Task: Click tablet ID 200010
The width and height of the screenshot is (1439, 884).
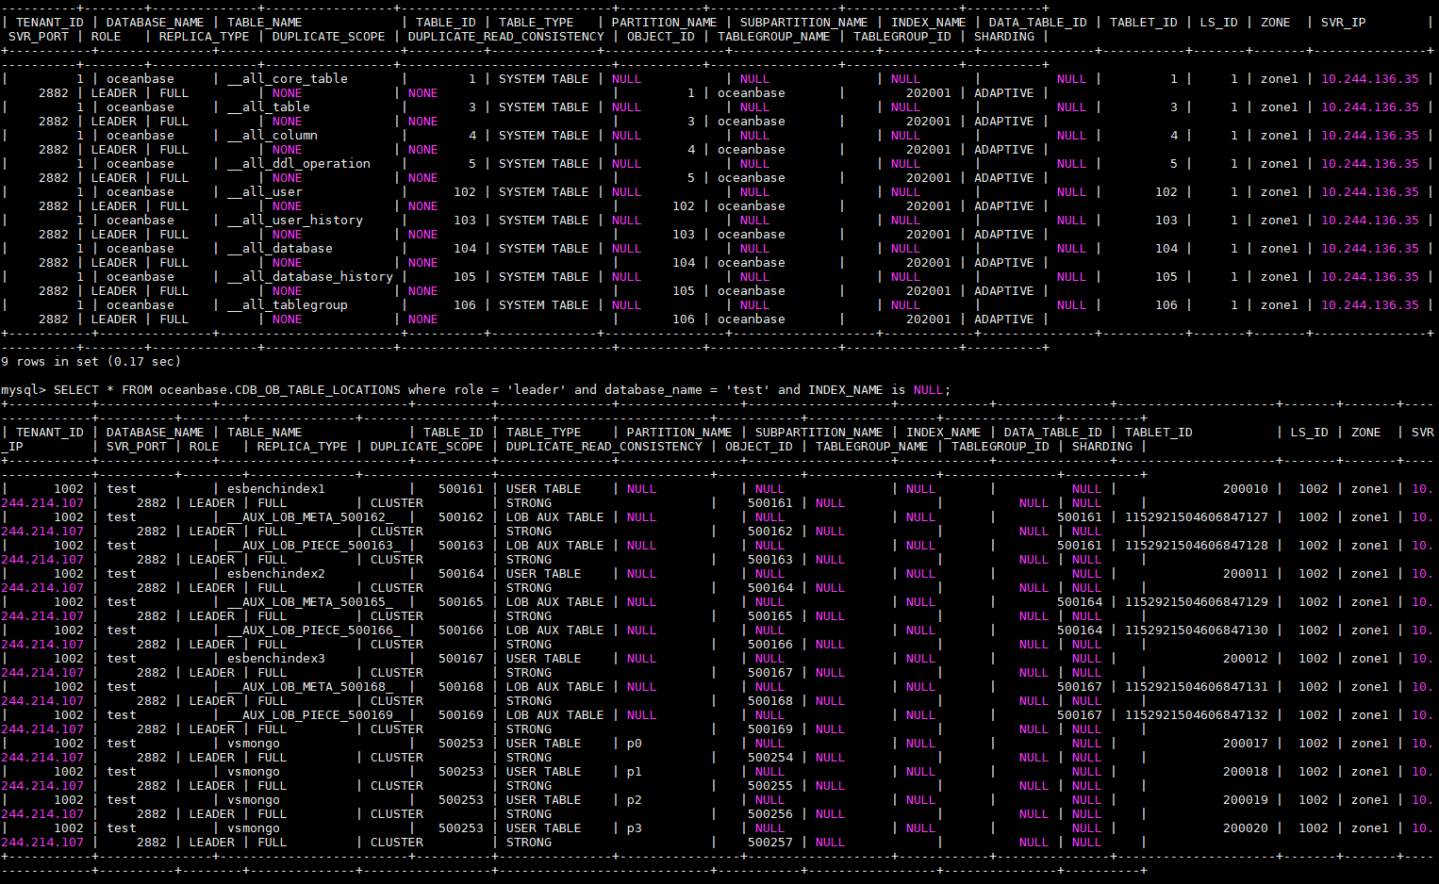Action: (x=1246, y=489)
